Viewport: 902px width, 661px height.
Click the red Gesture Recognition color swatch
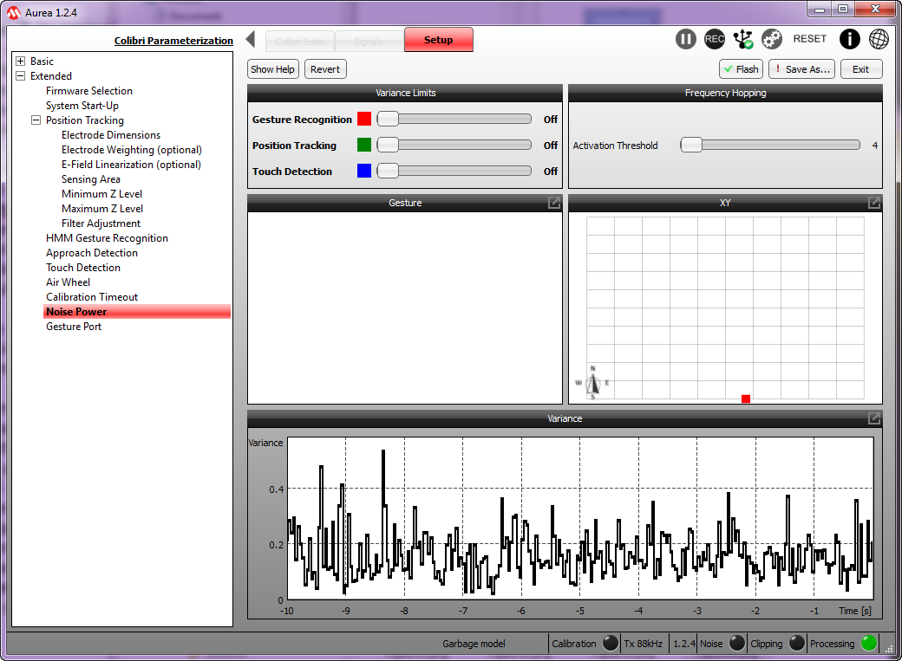(x=364, y=120)
